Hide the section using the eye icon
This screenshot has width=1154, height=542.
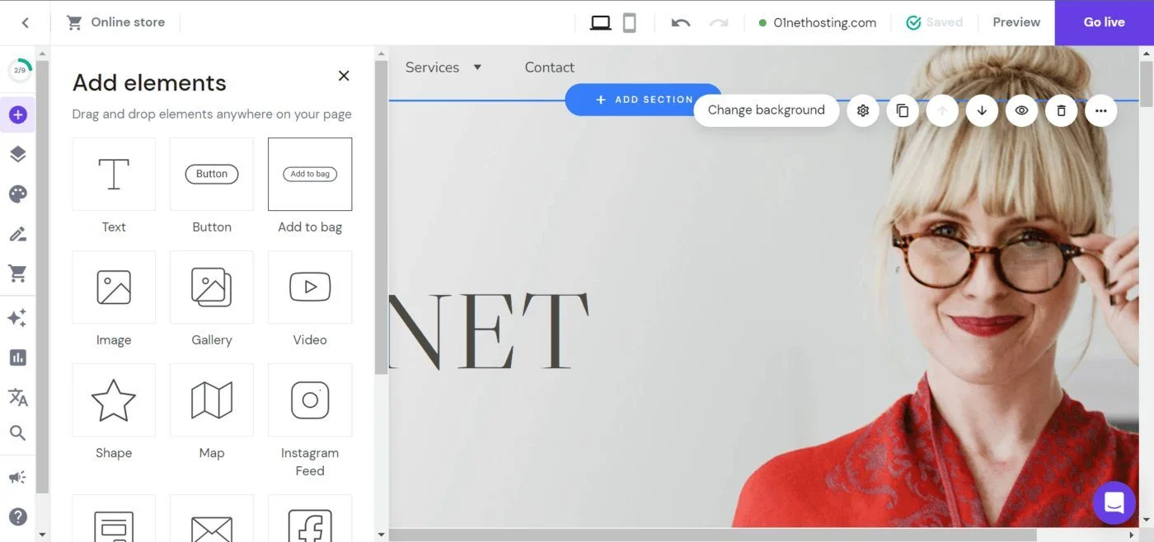tap(1021, 110)
